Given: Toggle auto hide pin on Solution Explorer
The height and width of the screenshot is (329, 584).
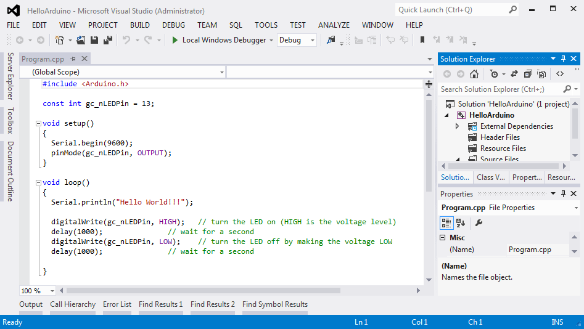Looking at the screenshot, I should [x=563, y=59].
